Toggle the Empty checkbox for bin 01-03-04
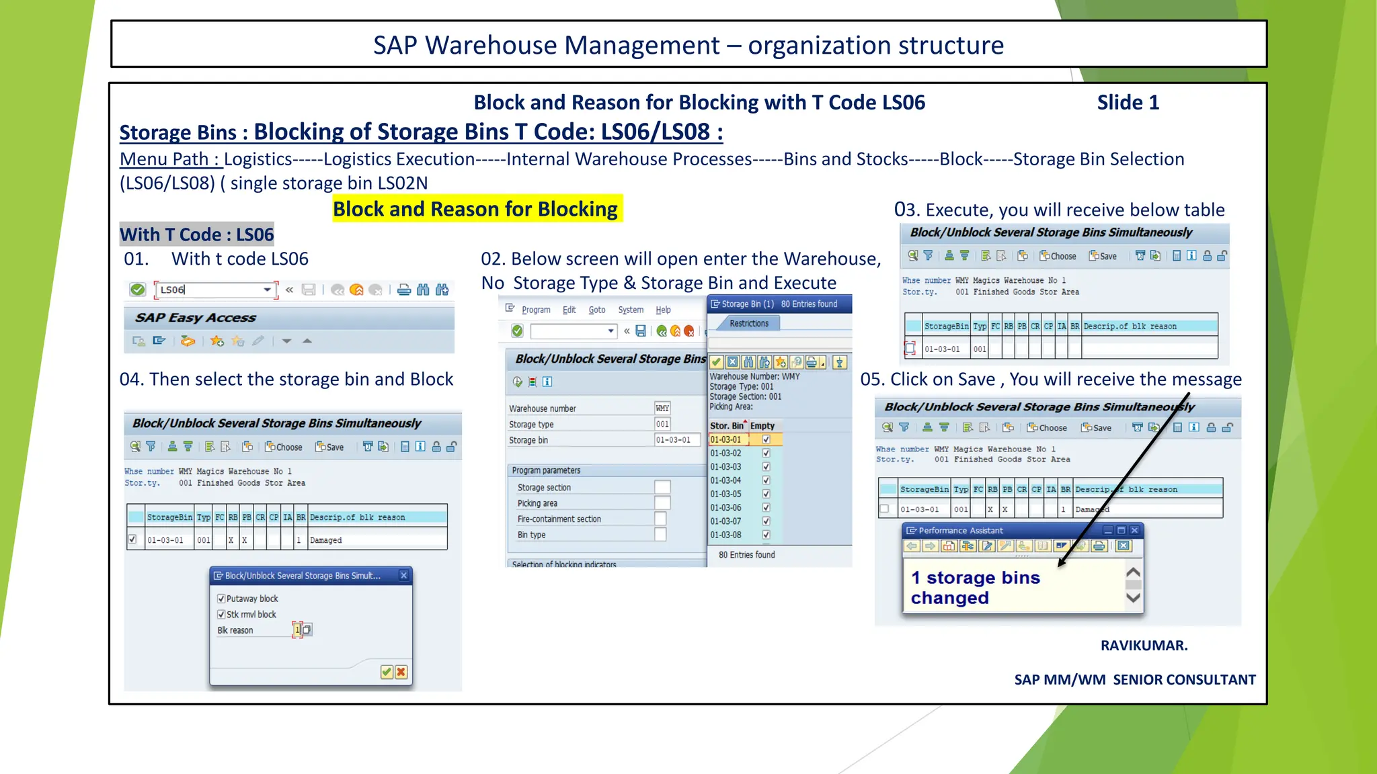The width and height of the screenshot is (1377, 774). 766,480
